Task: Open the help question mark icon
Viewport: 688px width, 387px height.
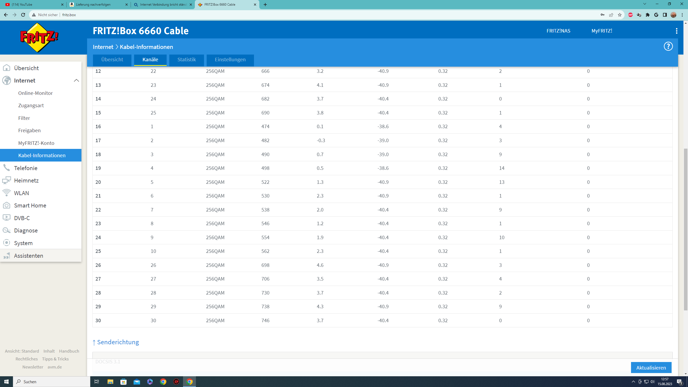Action: (x=668, y=46)
